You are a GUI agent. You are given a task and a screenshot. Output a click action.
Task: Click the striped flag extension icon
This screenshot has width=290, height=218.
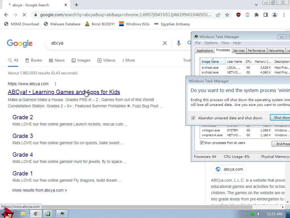point(248,15)
